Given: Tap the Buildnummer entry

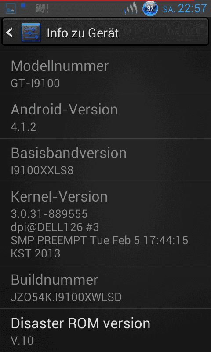Looking at the screenshot, I should [105, 287].
